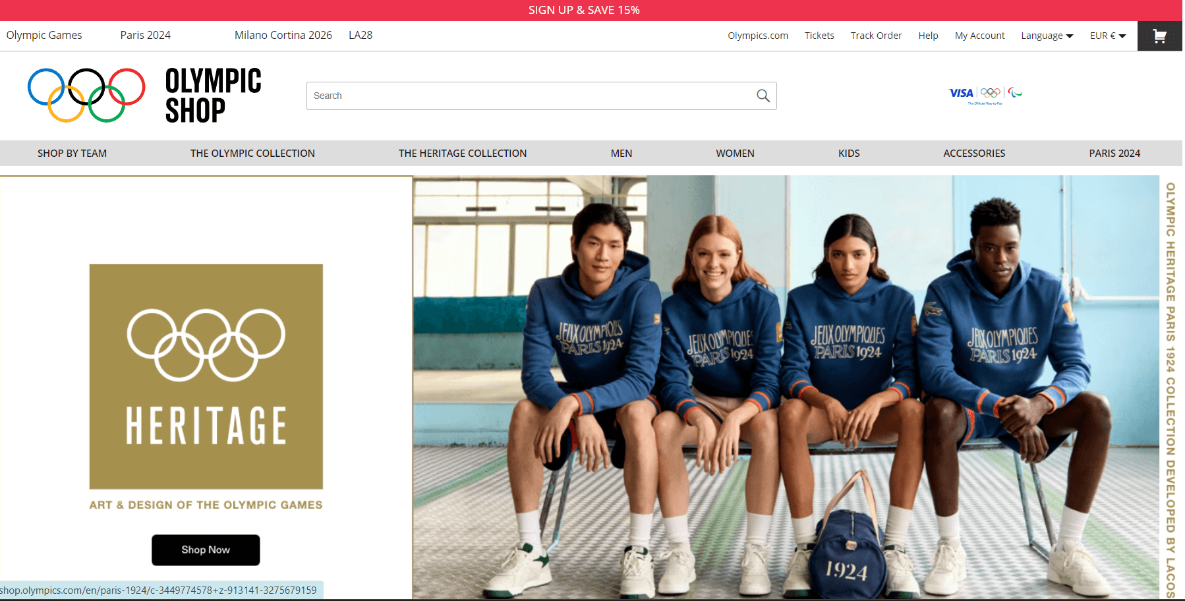
Task: Open the Tickets link
Action: point(819,36)
